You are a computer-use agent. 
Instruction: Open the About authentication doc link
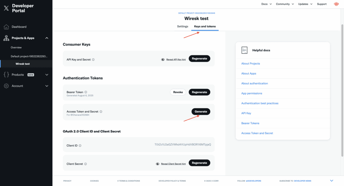[255, 83]
